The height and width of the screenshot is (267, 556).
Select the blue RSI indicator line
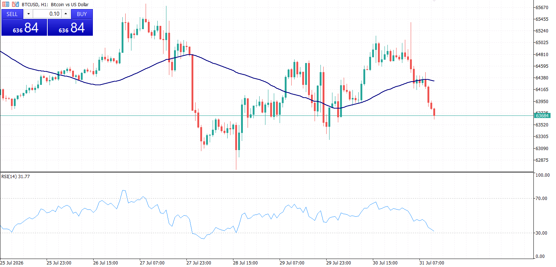tap(255, 215)
